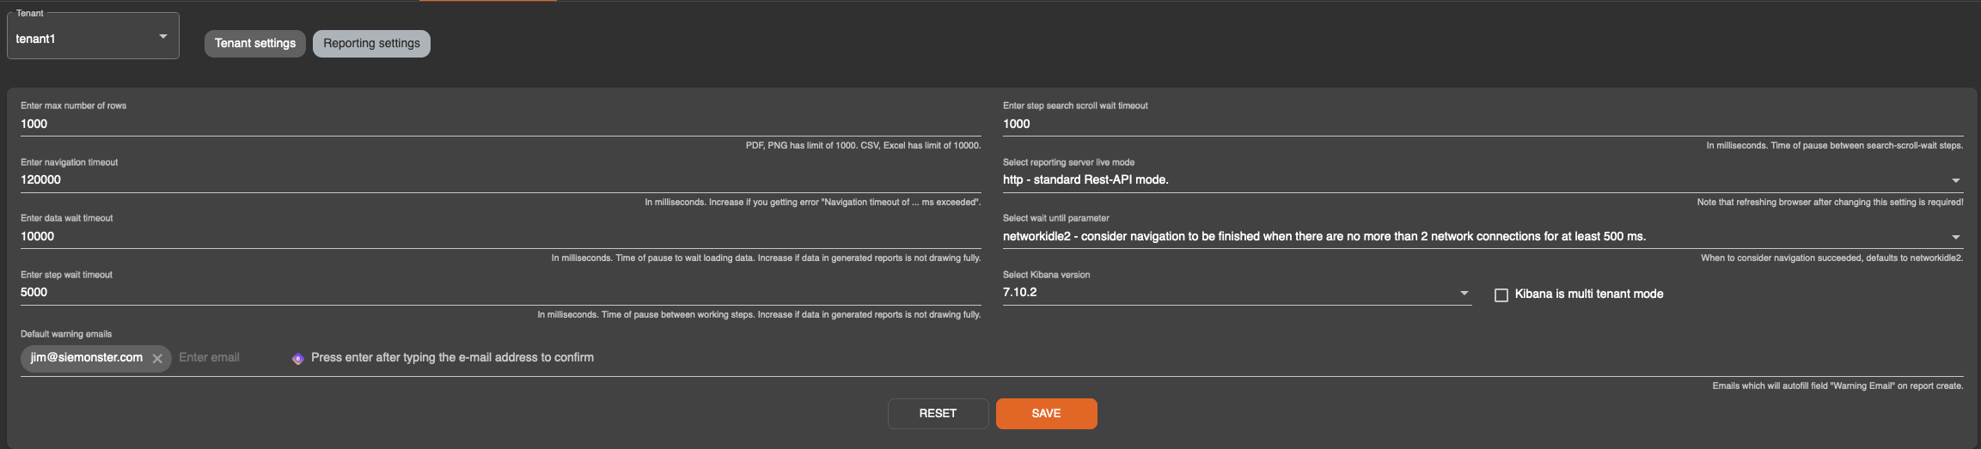Open the wait until parameter dropdown
Image resolution: width=1981 pixels, height=449 pixels.
click(1955, 237)
